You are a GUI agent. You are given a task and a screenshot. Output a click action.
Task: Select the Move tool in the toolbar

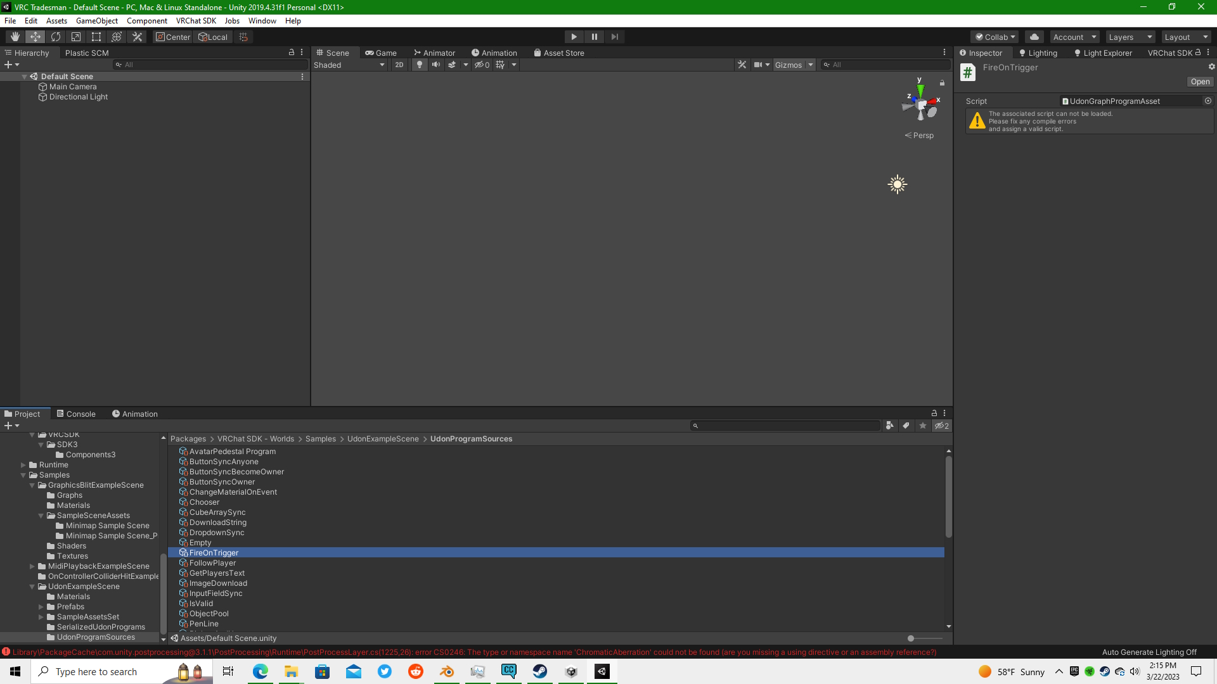[35, 36]
